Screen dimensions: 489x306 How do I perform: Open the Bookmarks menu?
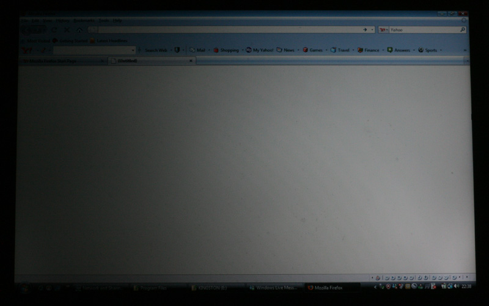click(84, 20)
